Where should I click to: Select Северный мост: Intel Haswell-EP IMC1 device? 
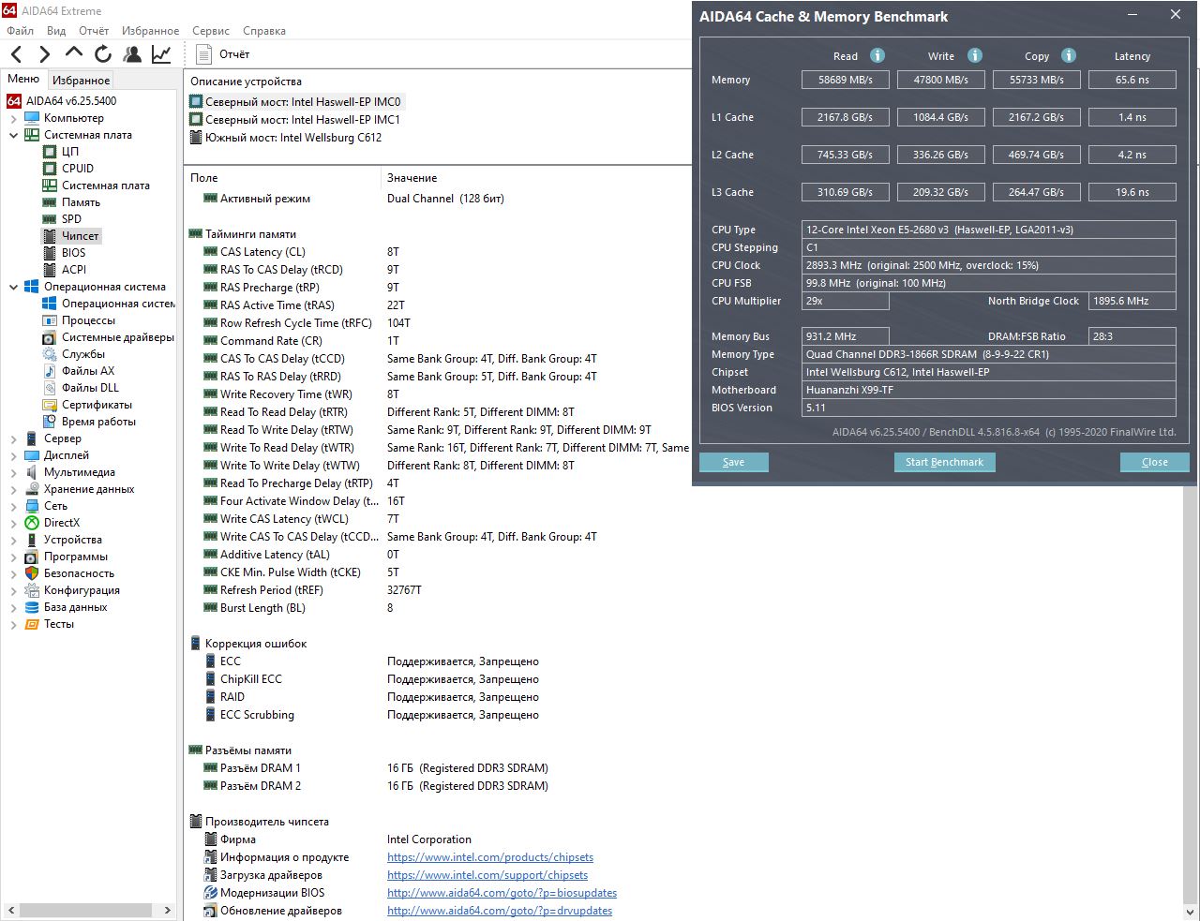(295, 120)
